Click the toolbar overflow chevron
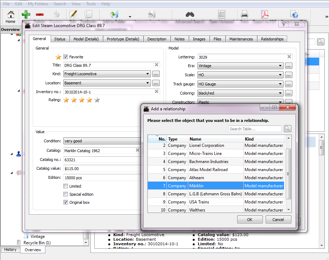329x260 pixels. tap(327, 17)
